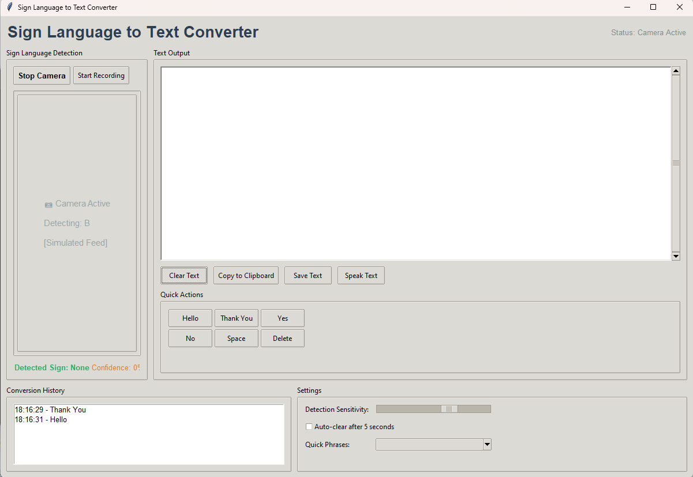Click the text output scrollbar down arrow

tap(676, 256)
